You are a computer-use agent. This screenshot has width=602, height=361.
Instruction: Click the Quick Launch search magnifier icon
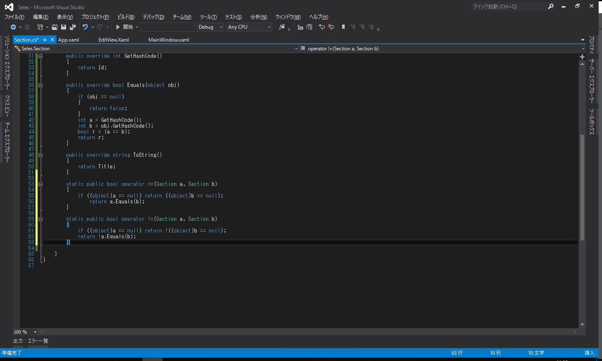[x=551, y=6]
